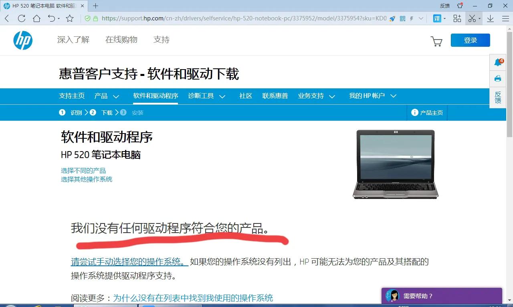Open the browser hamburger menu
This screenshot has width=513, height=307.
pyautogui.click(x=505, y=18)
